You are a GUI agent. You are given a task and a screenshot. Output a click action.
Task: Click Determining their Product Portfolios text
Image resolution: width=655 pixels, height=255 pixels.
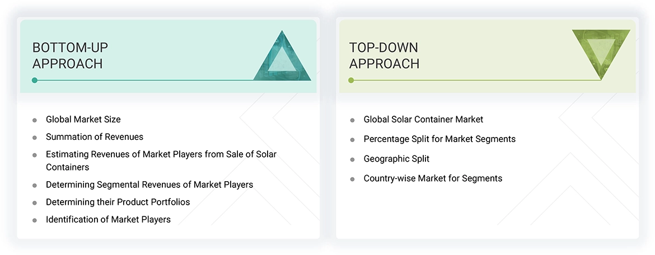[118, 202]
